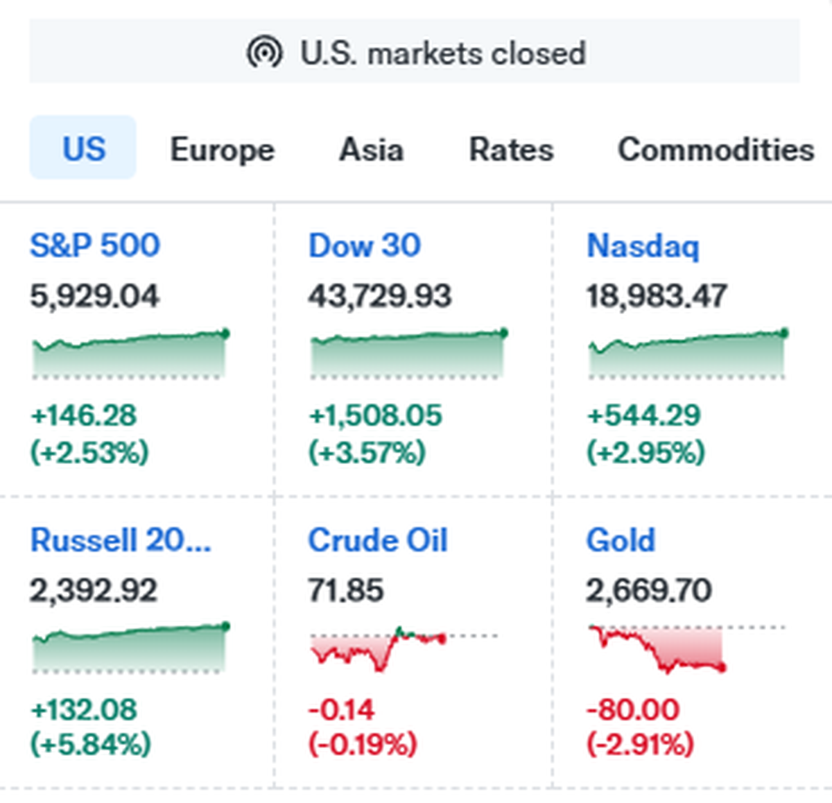
Task: Open the Asia markets tab
Action: click(371, 150)
